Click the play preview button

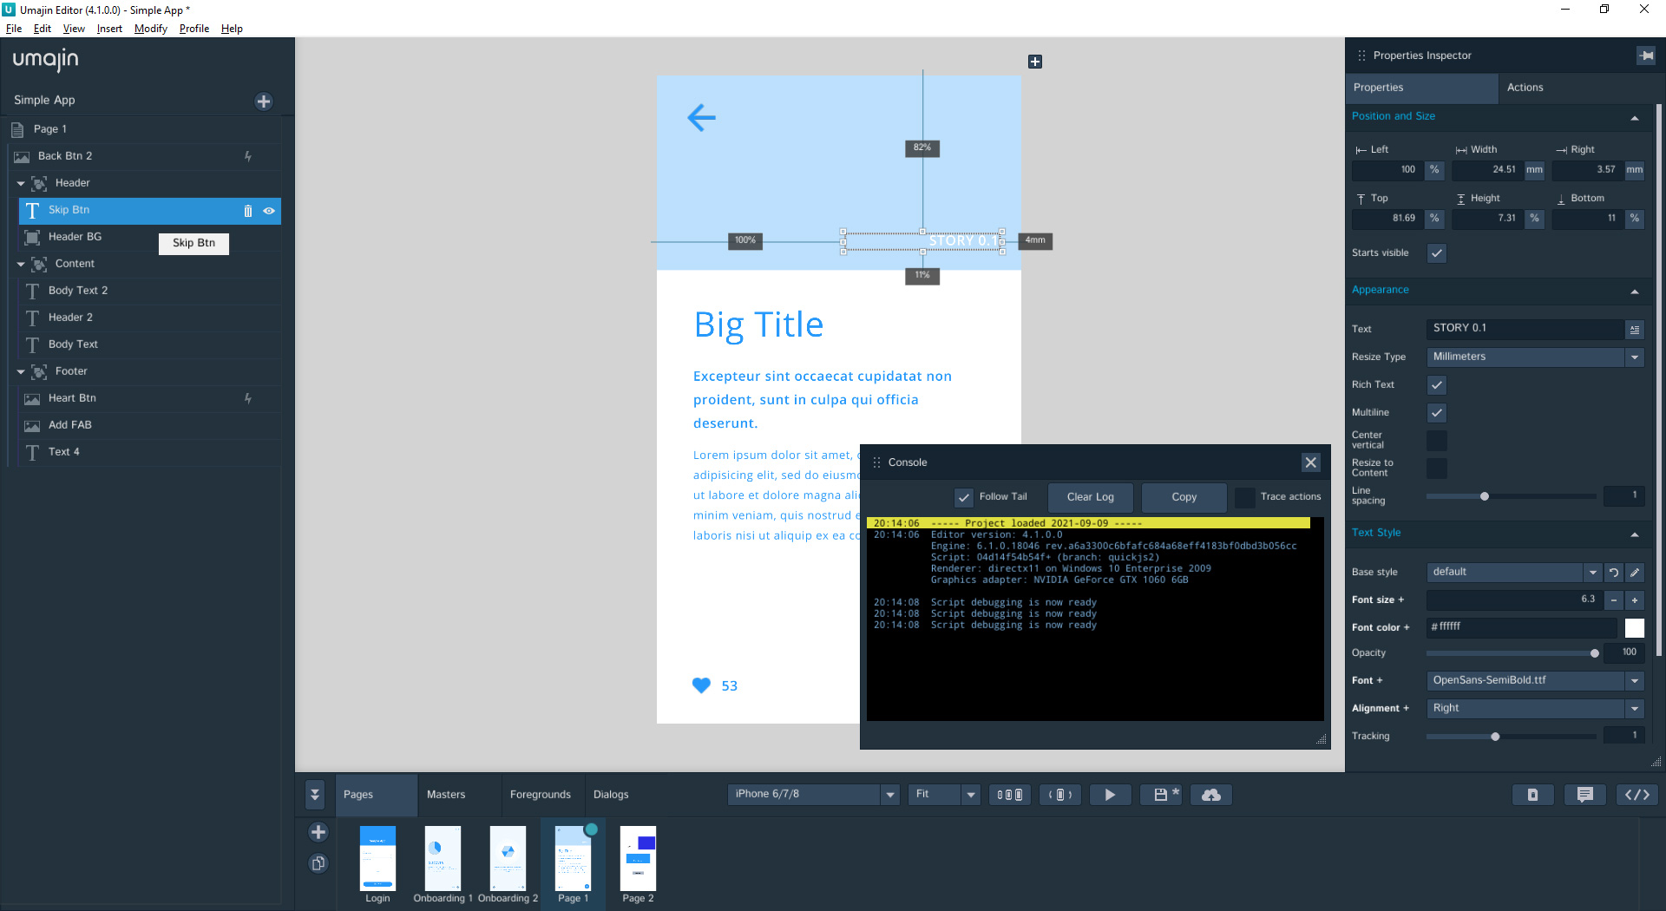pos(1109,795)
